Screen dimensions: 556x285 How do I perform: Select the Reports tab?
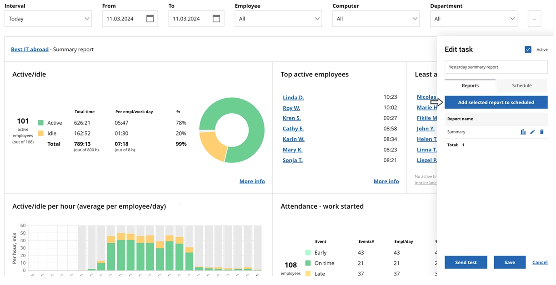pos(470,85)
